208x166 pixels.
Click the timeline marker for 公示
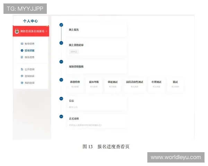(61, 99)
